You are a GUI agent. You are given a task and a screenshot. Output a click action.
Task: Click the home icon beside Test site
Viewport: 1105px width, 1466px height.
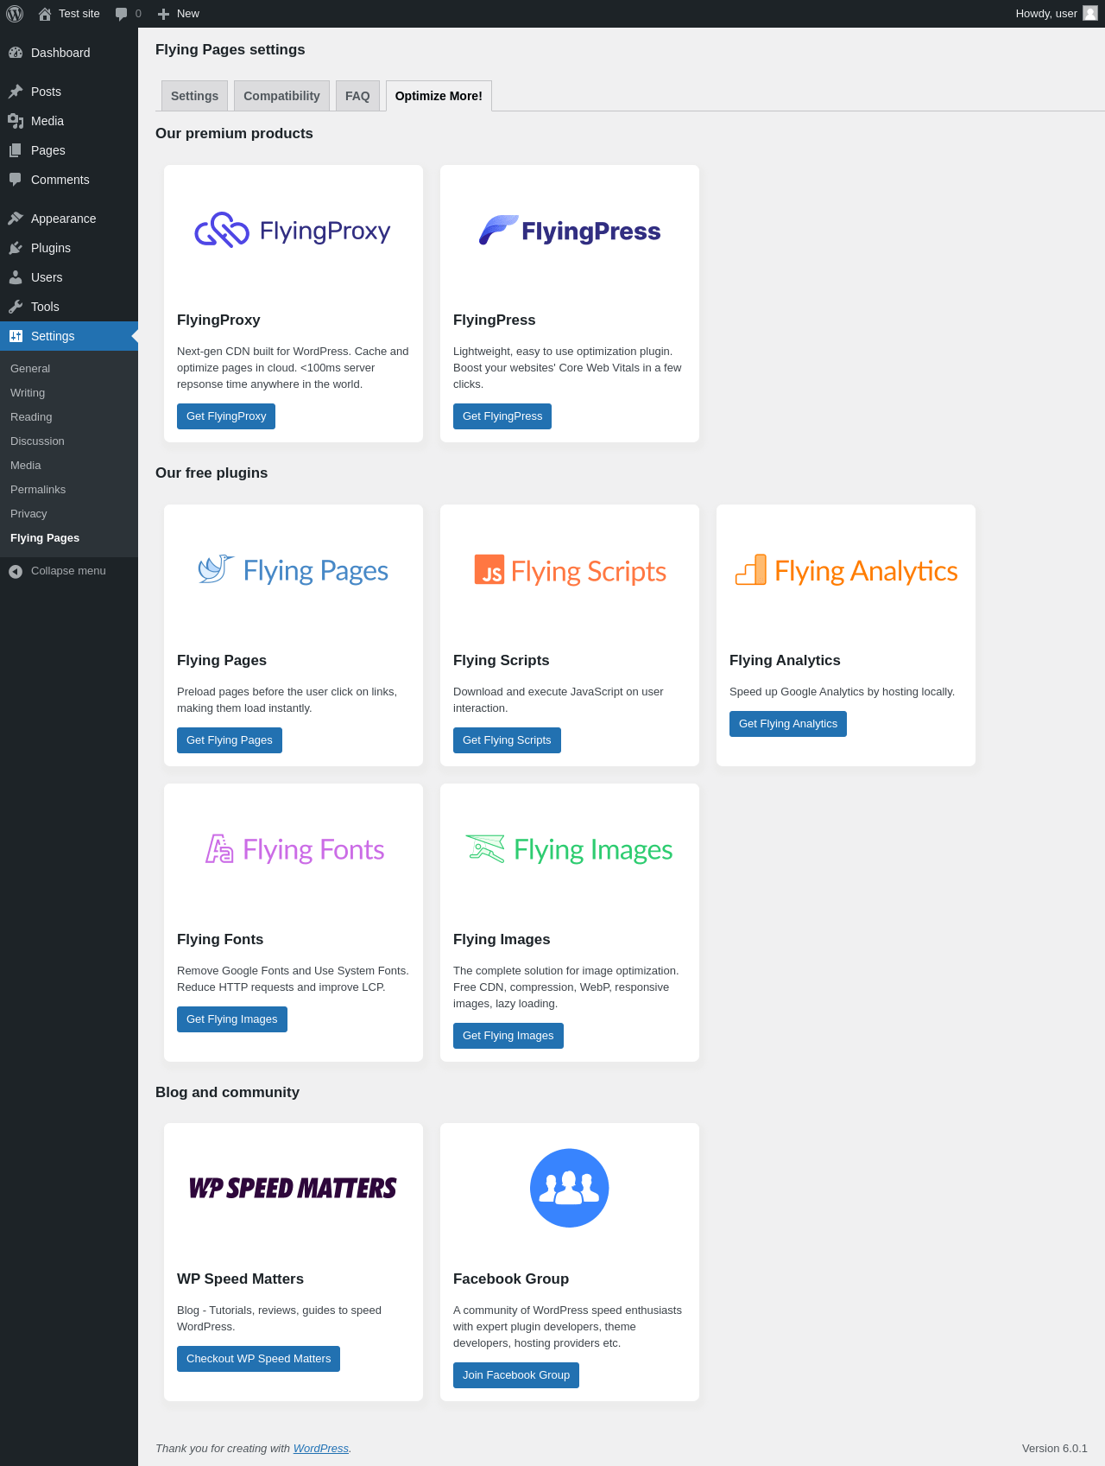pyautogui.click(x=45, y=14)
